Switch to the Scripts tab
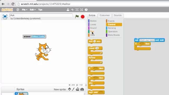The height and width of the screenshot is (95, 169). (x=92, y=15)
